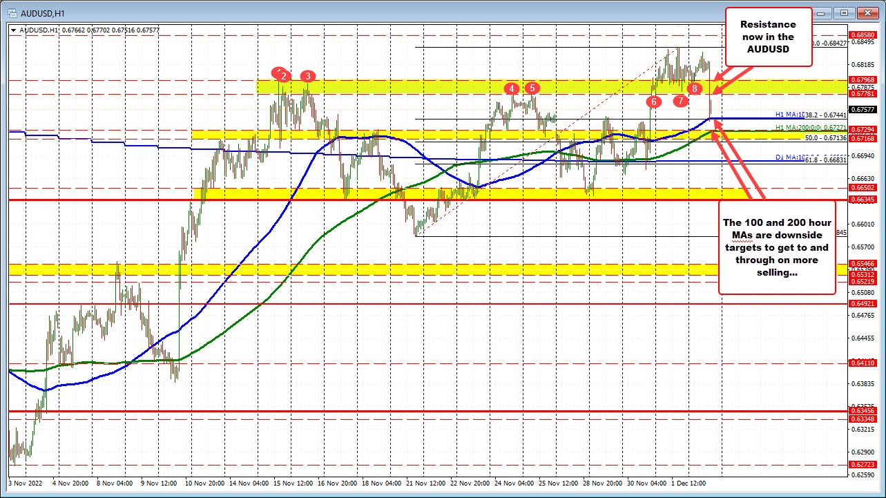Select the current price label 0.67577
The width and height of the screenshot is (886, 498).
coord(863,109)
